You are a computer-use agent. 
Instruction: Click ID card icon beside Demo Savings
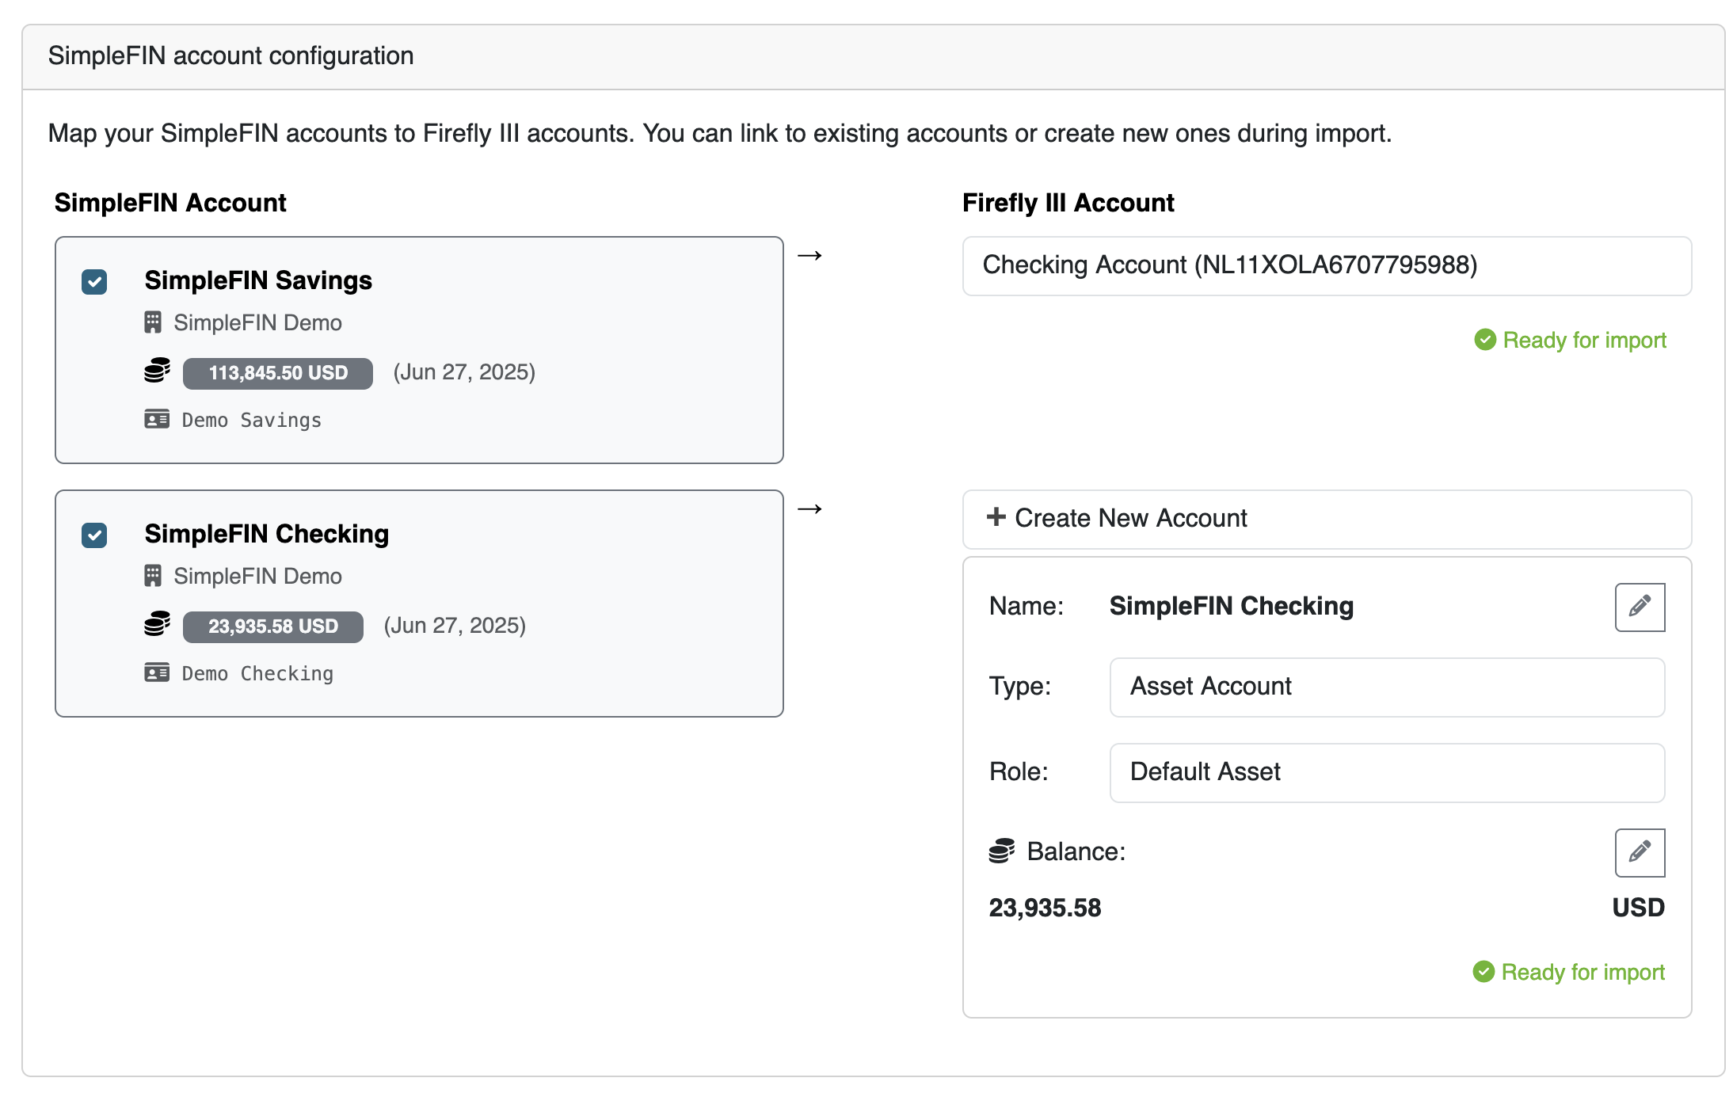coord(157,419)
